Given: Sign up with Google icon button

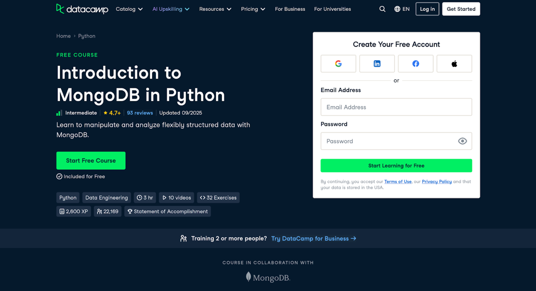Looking at the screenshot, I should tap(338, 64).
